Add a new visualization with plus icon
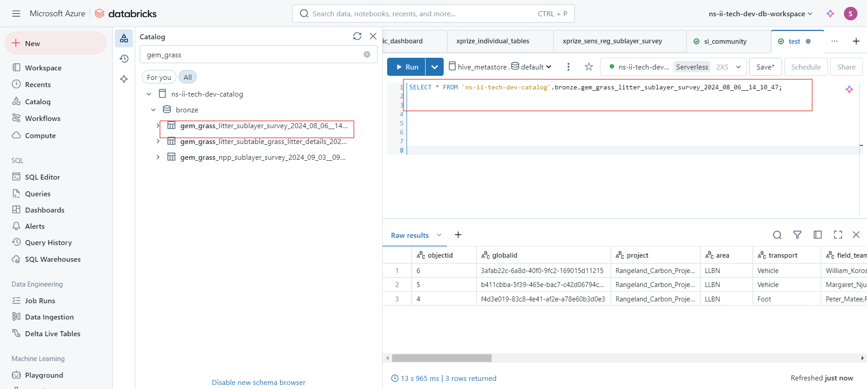 pyautogui.click(x=458, y=235)
